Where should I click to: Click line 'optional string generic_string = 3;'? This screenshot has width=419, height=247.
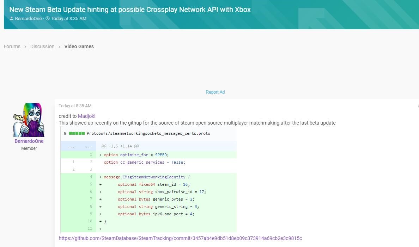pos(158,207)
